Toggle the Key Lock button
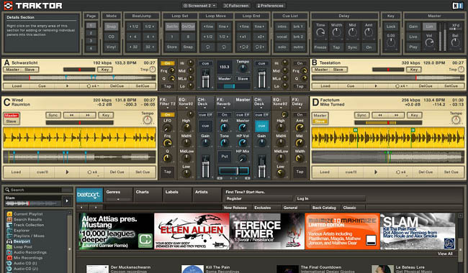 (391, 27)
